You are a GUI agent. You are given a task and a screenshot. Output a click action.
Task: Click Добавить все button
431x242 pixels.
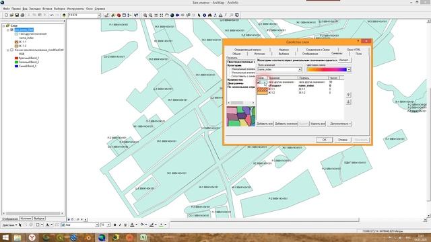pyautogui.click(x=265, y=124)
